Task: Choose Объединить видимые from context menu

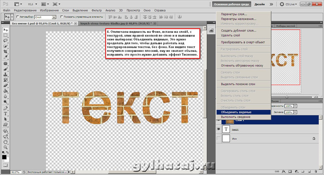Action: pyautogui.click(x=243, y=112)
